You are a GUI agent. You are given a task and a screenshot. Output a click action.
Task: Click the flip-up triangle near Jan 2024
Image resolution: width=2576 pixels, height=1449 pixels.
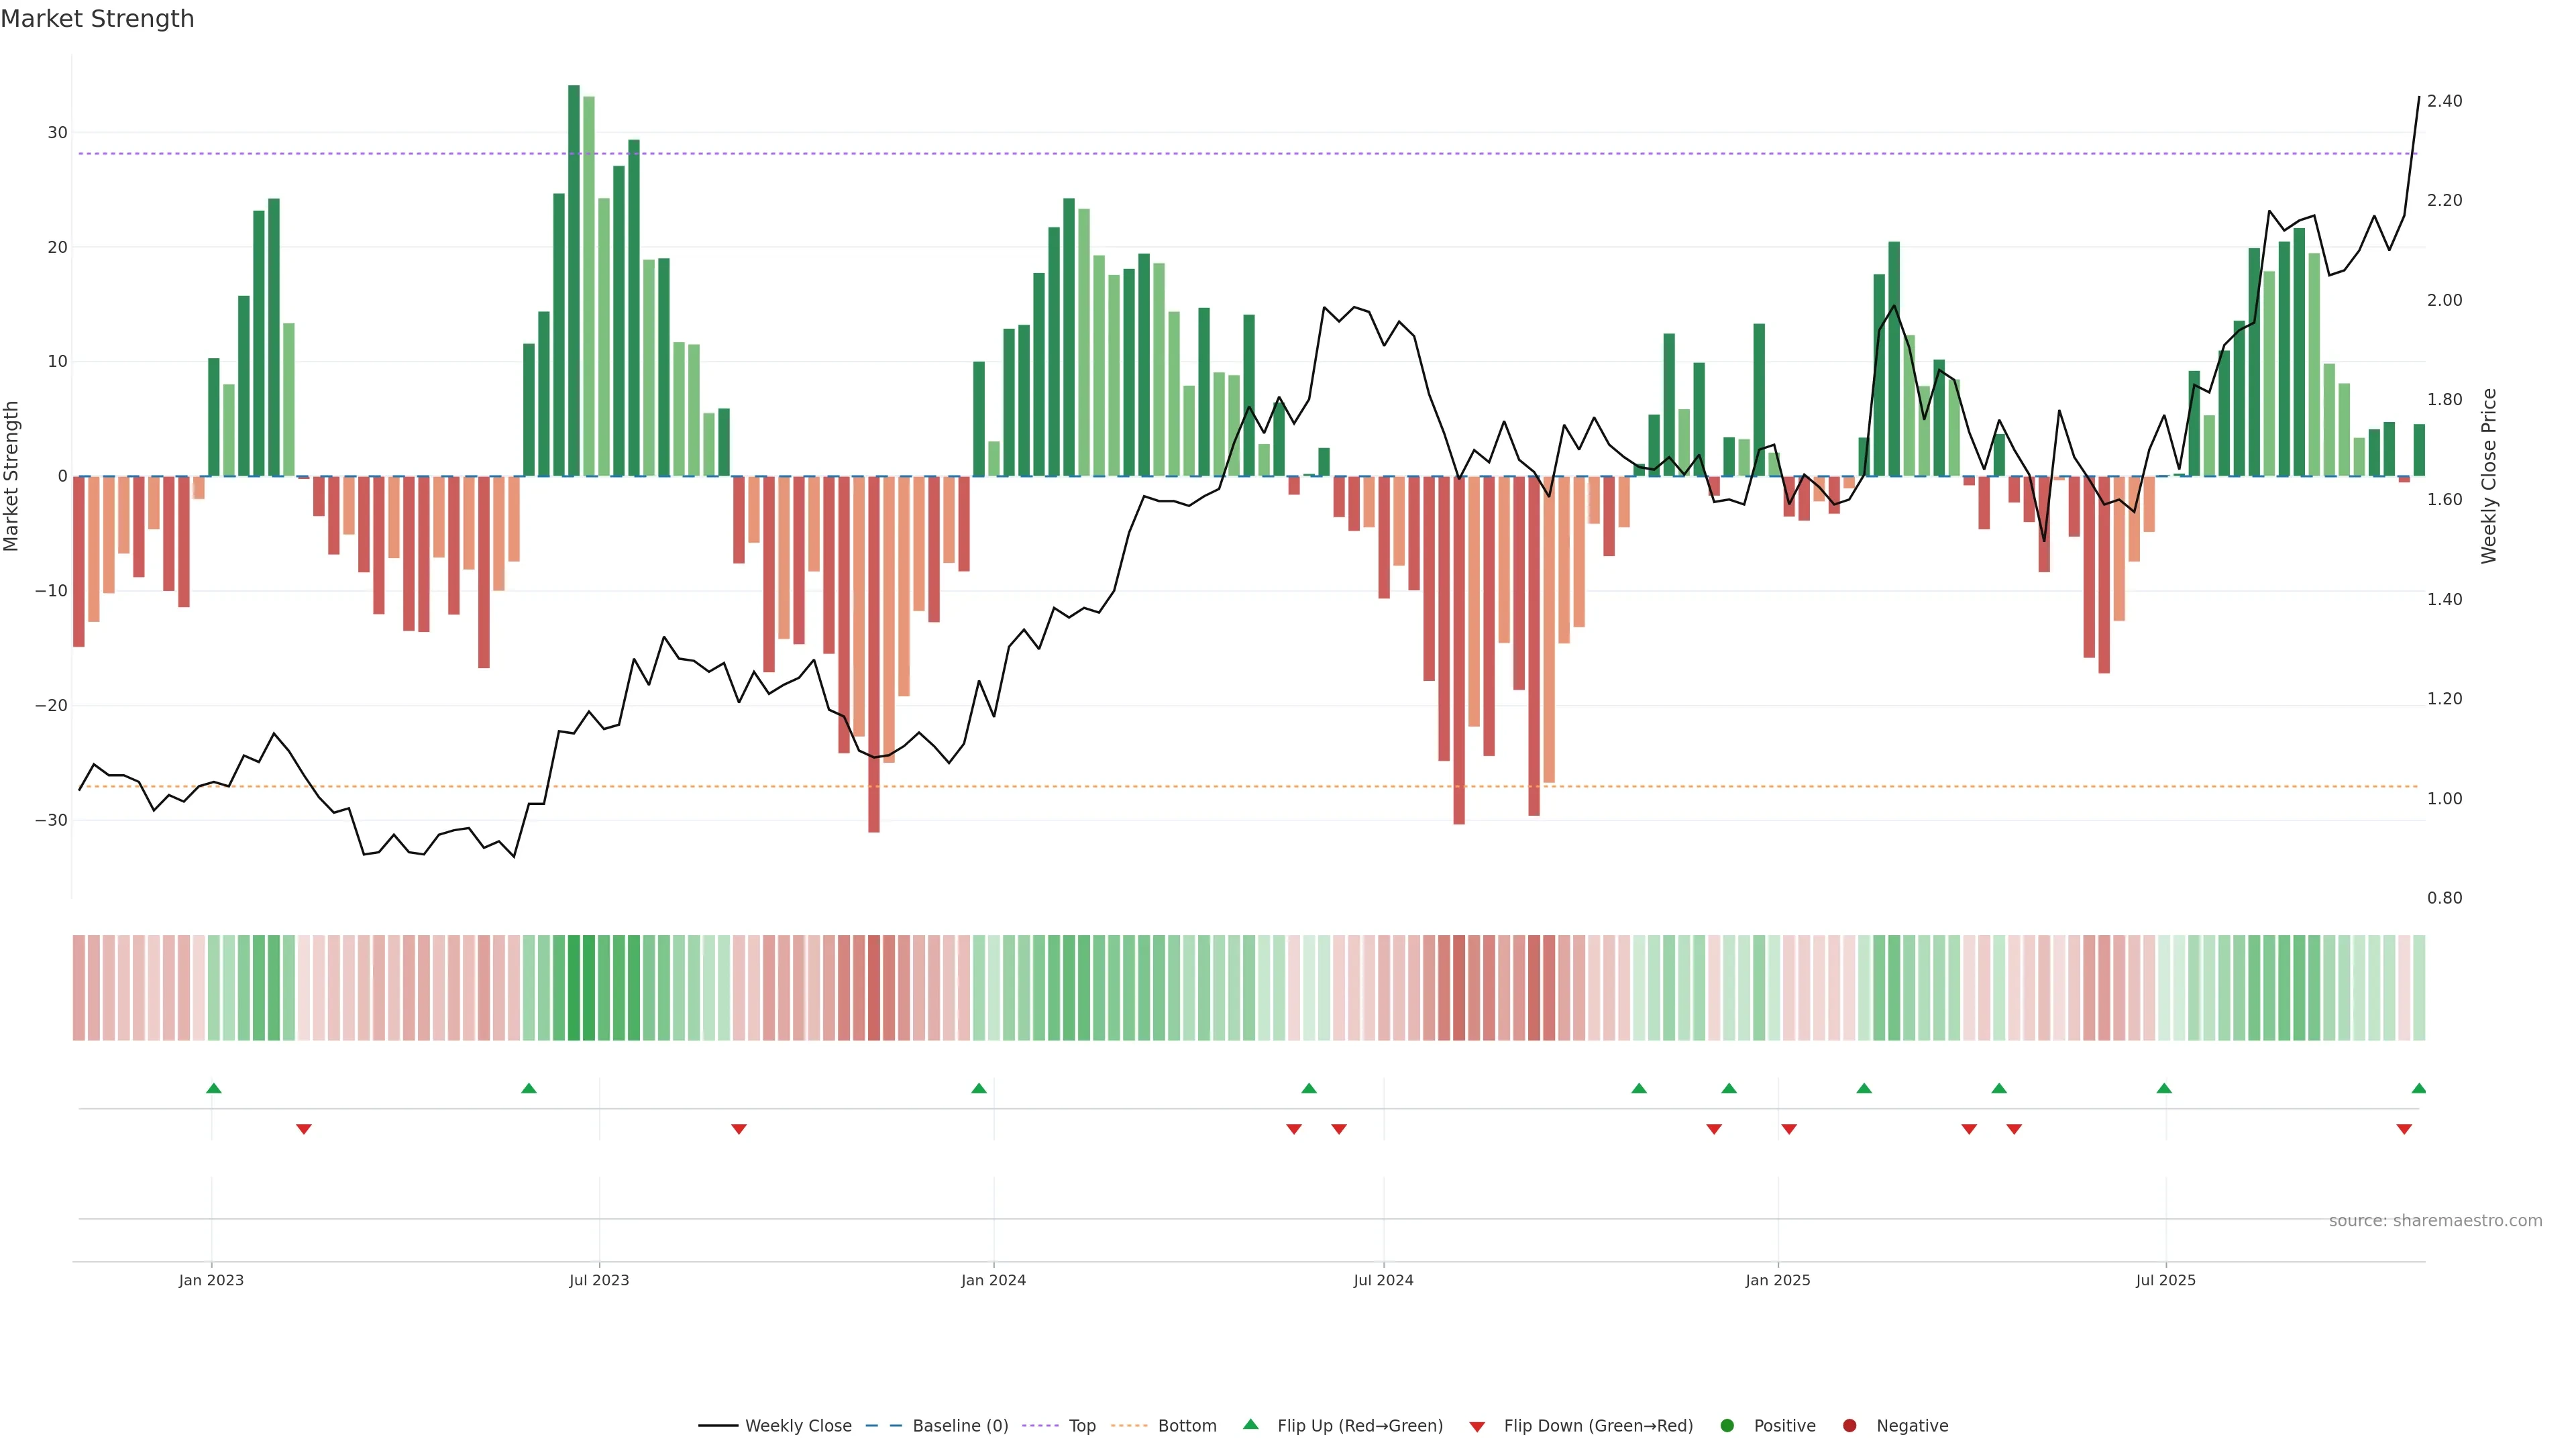pos(979,1088)
